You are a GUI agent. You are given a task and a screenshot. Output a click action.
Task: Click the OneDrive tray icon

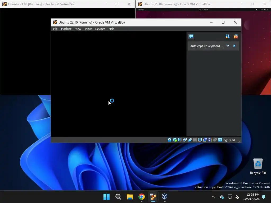point(222,197)
